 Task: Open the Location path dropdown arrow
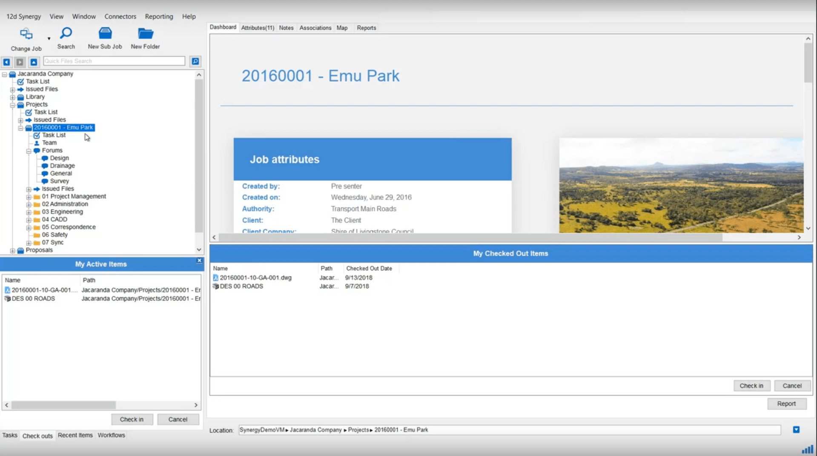point(796,430)
